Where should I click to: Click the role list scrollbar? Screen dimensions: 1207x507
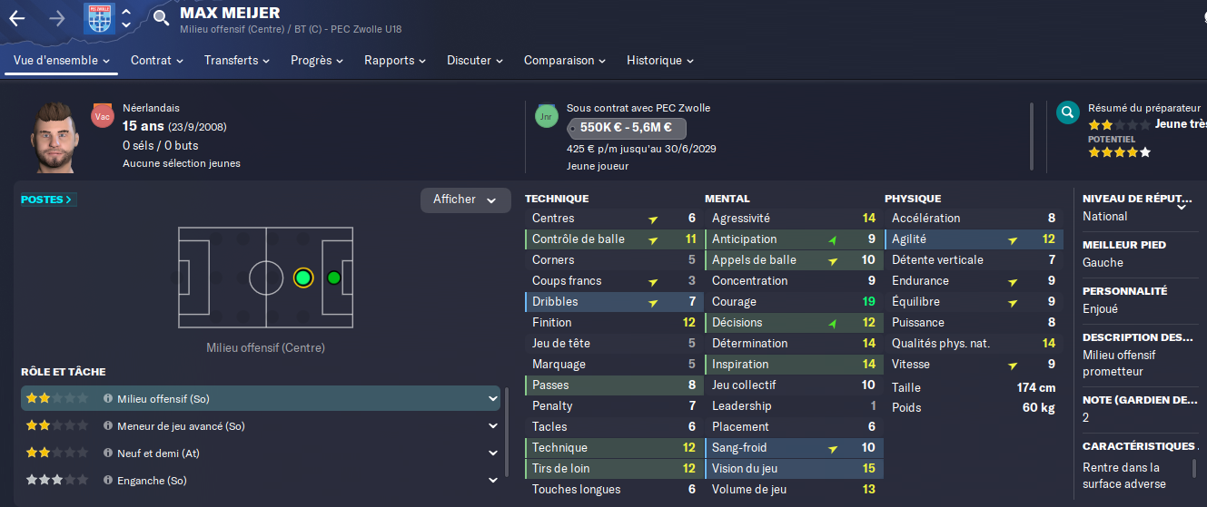(x=507, y=437)
